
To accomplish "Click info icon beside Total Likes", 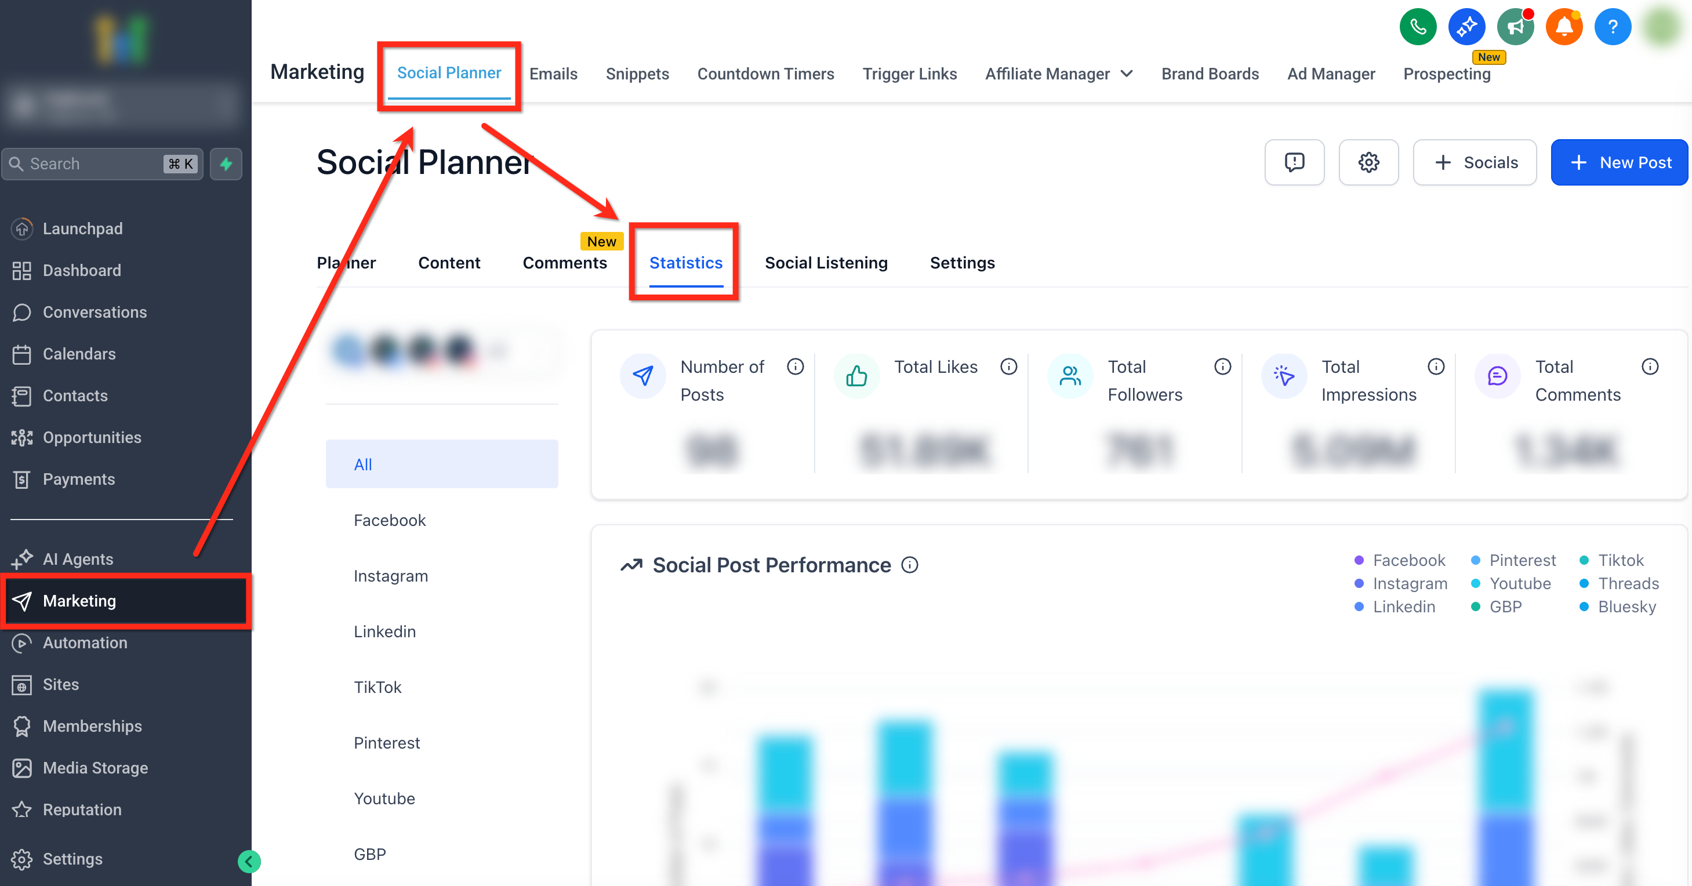I will pyautogui.click(x=1008, y=366).
